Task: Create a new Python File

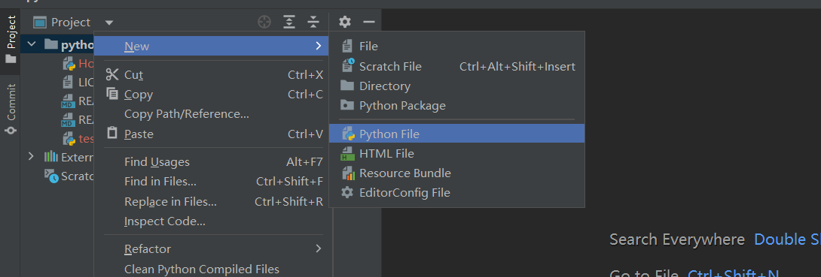Action: pos(456,134)
